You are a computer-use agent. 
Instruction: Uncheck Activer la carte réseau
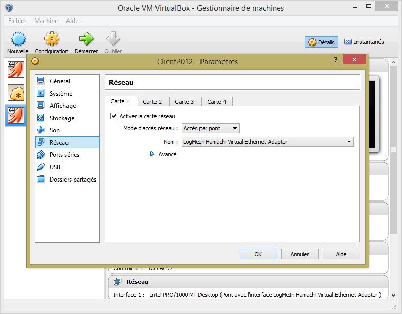(x=114, y=116)
